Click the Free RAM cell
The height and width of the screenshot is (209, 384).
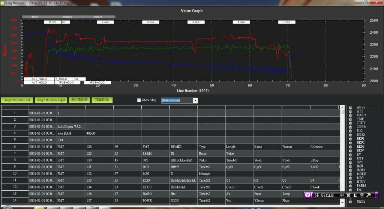[x=71, y=133]
